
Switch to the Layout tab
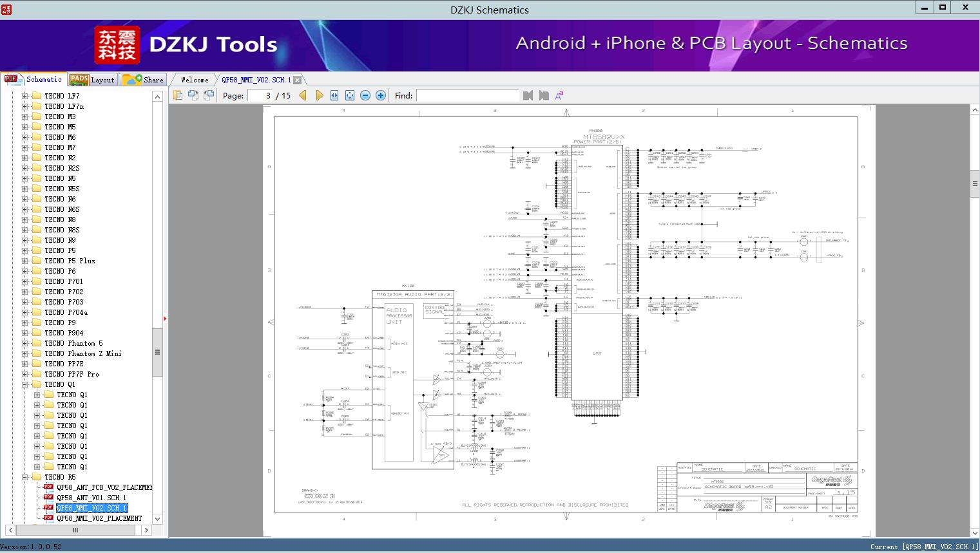[91, 80]
